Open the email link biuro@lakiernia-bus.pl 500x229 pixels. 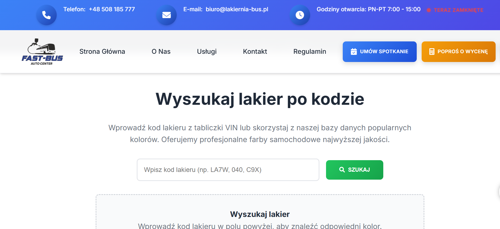[237, 9]
